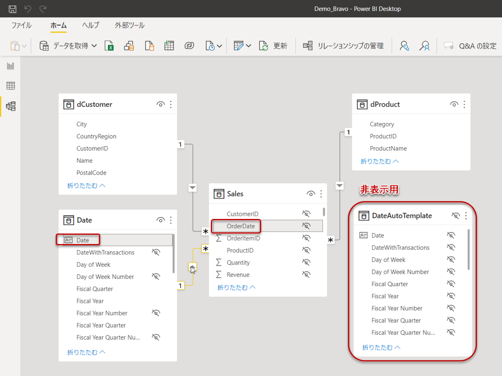The width and height of the screenshot is (502, 376).
Task: Switch to the Data table view
Action: point(10,86)
